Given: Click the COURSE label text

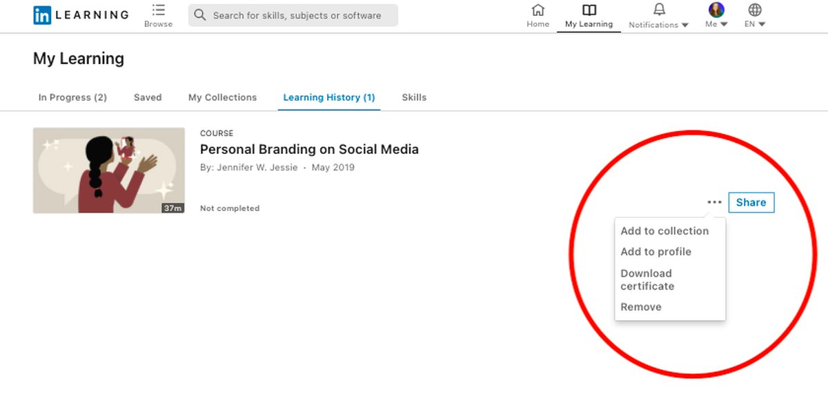Looking at the screenshot, I should pyautogui.click(x=217, y=133).
